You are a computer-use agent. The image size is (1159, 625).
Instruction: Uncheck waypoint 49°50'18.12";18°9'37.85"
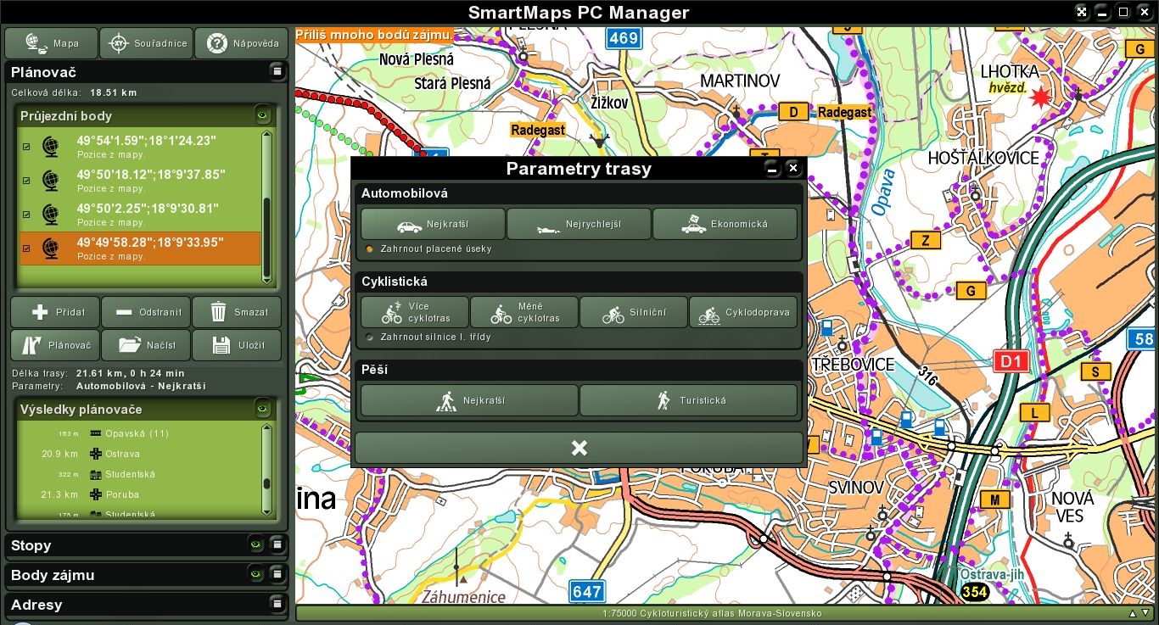tap(26, 181)
